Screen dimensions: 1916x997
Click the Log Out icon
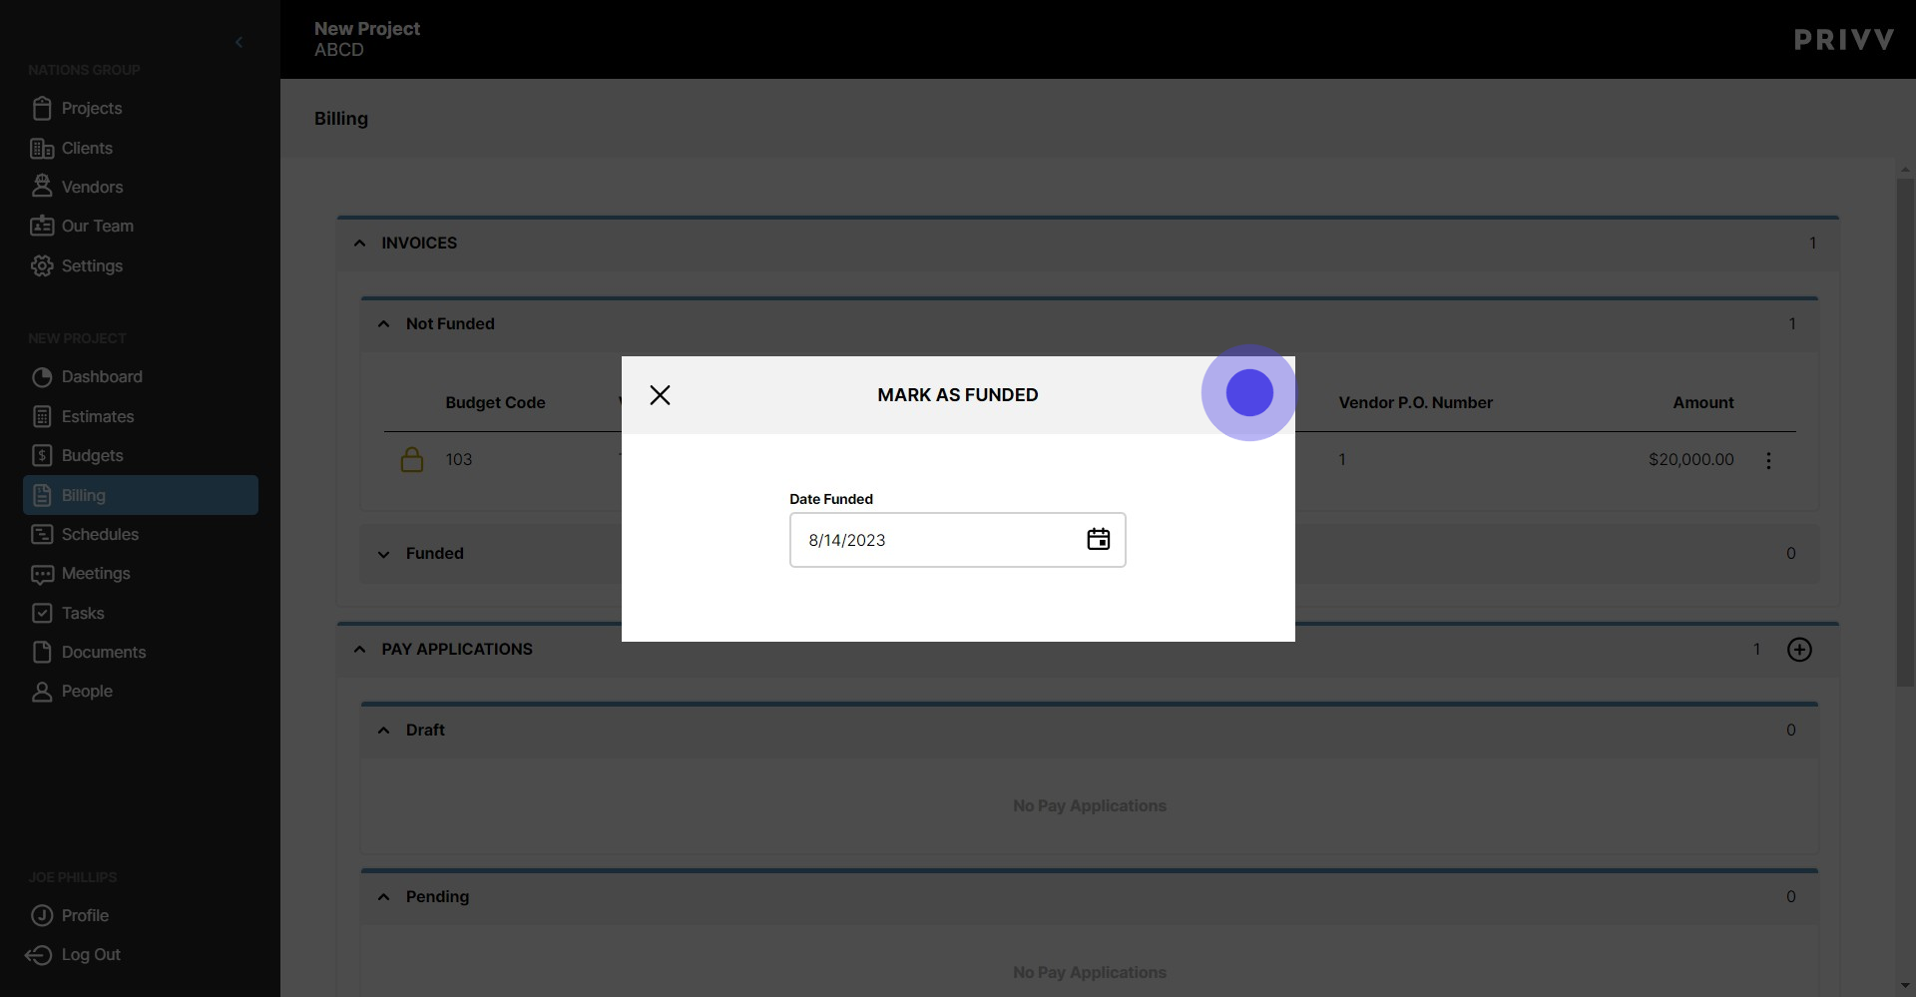[39, 955]
